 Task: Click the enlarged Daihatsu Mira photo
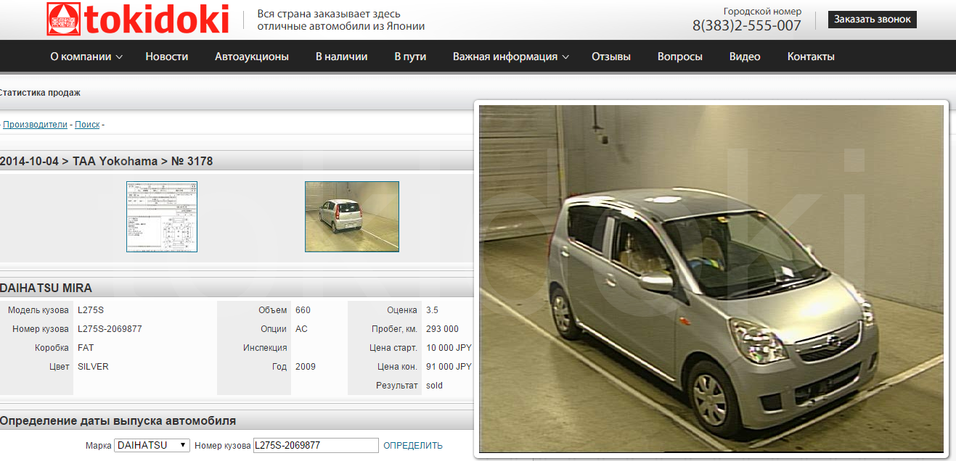pos(711,279)
